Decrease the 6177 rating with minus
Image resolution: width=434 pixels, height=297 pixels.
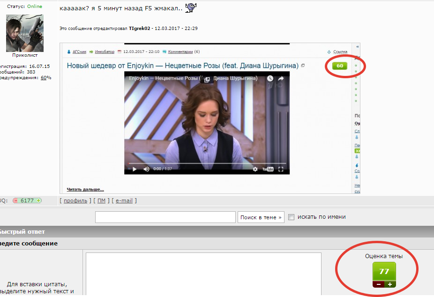(16, 201)
